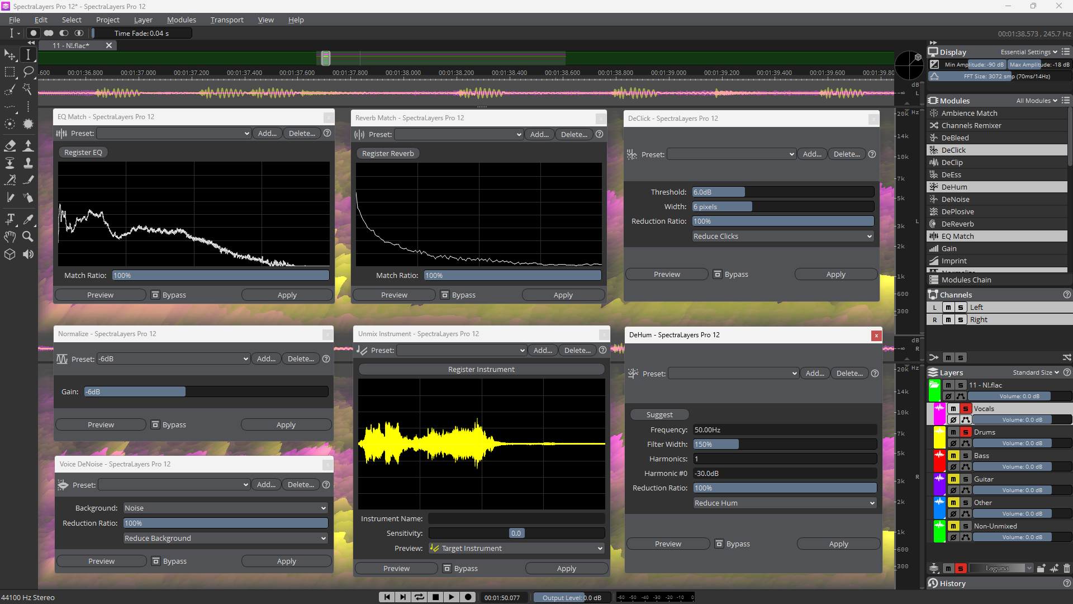Click Frequency 50.00Hz field in DeHum
Image resolution: width=1073 pixels, height=604 pixels.
(785, 430)
